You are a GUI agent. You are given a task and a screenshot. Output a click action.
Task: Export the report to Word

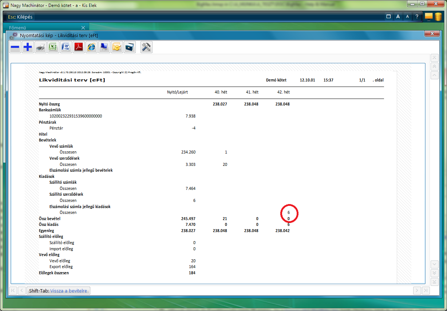point(66,47)
